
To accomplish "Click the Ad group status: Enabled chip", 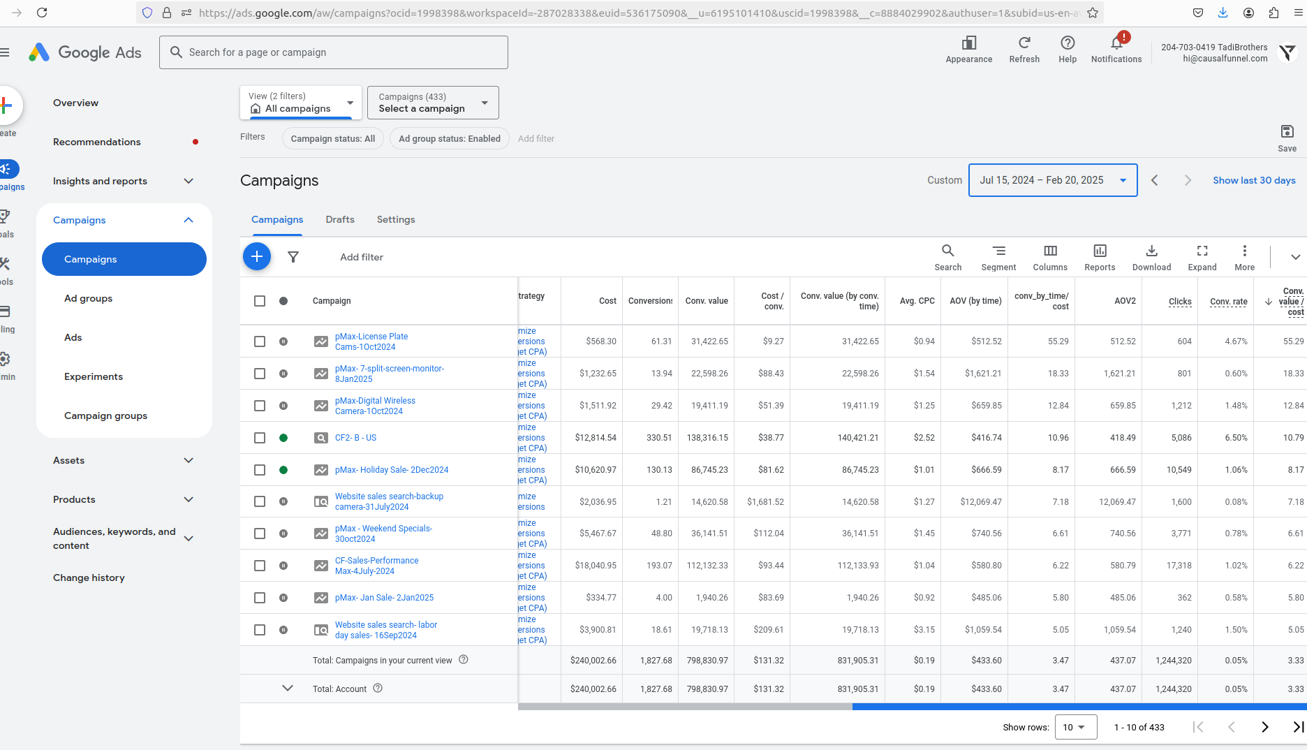I will point(450,138).
